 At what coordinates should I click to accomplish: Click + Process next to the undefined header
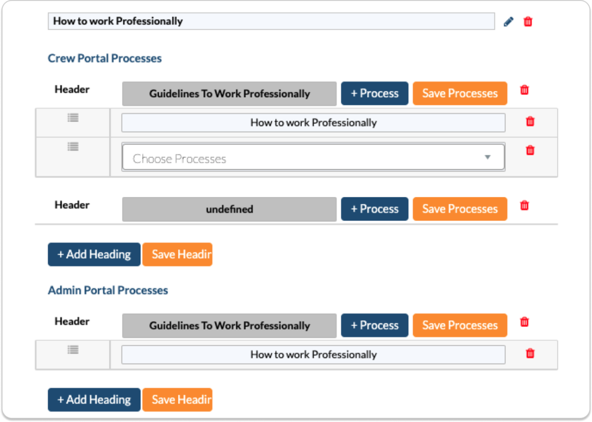374,209
